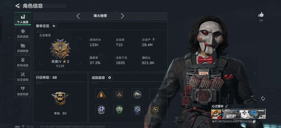Click the 总资产 question mark help icon
This screenshot has width=281, height=128.
154,40
